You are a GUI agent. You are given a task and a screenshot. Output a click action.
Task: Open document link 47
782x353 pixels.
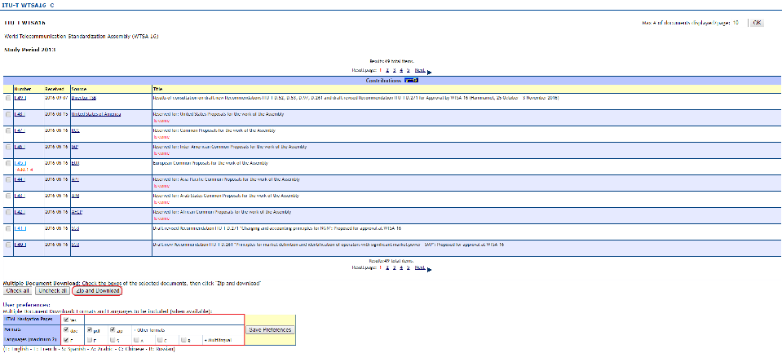click(19, 130)
